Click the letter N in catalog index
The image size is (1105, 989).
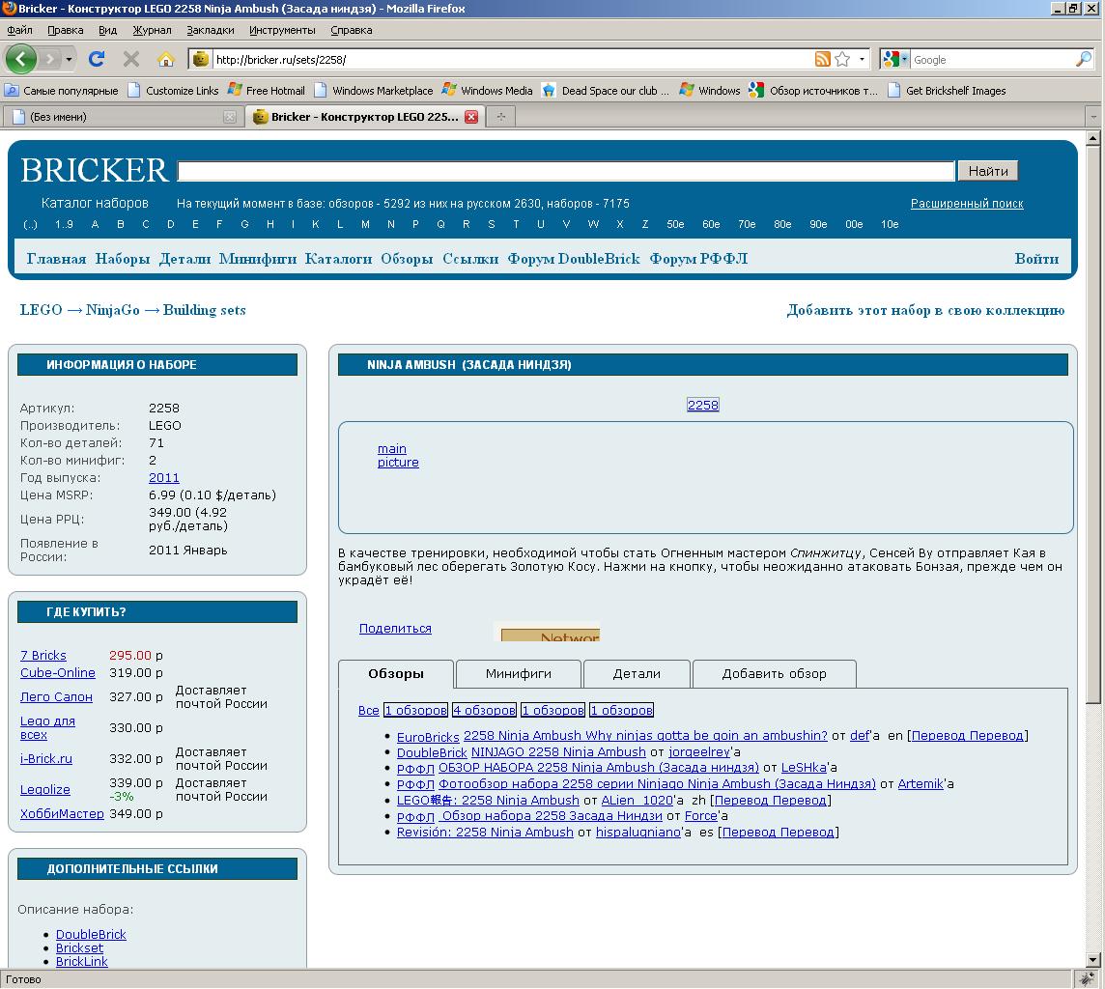coord(390,224)
